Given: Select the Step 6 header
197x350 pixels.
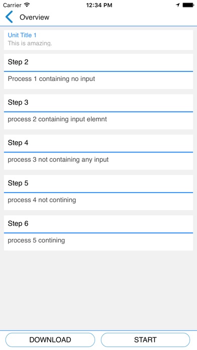Looking at the screenshot, I should 98,224.
